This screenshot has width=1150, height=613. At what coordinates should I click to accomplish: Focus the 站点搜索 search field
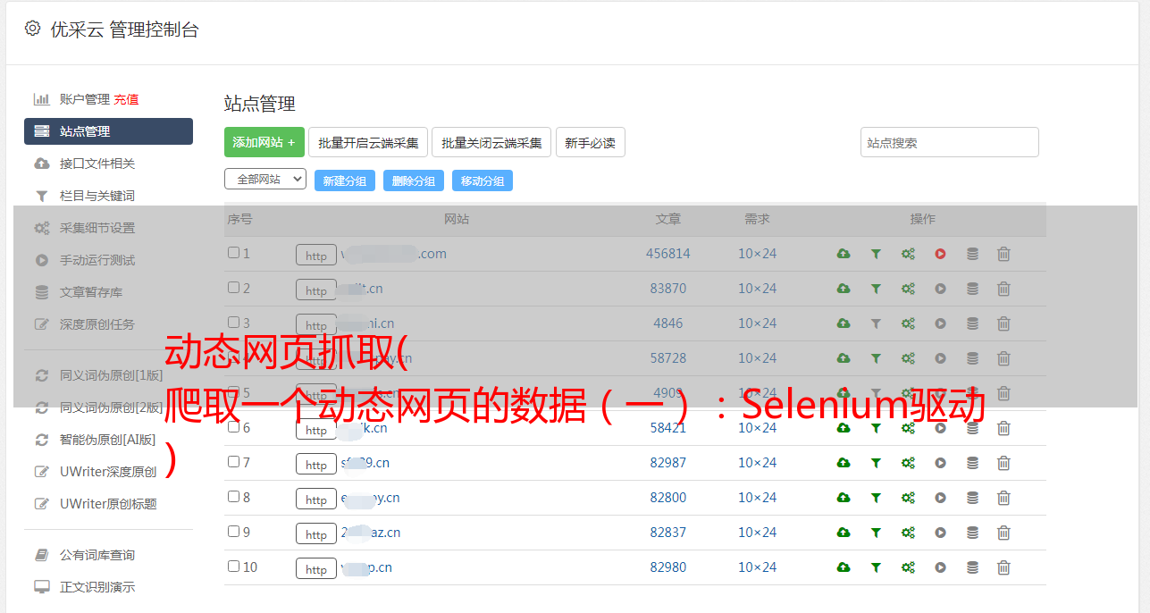tap(950, 142)
